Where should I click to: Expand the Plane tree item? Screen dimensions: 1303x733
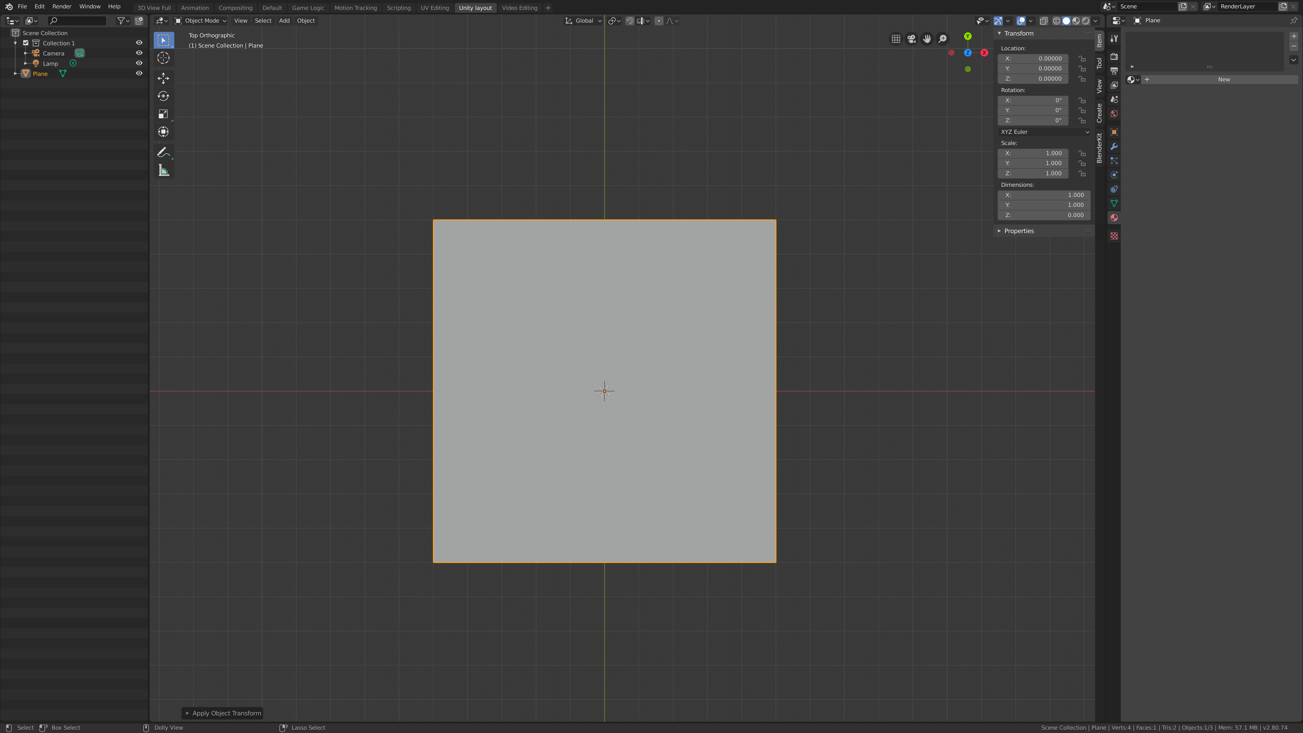(x=15, y=74)
